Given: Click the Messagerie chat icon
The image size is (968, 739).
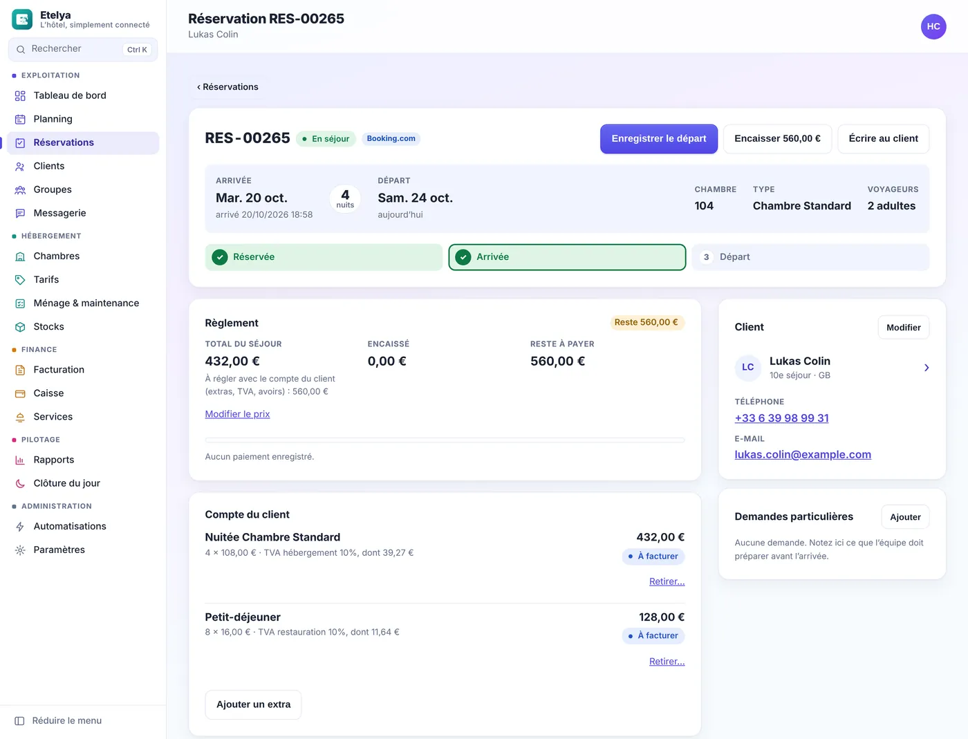Looking at the screenshot, I should tap(20, 214).
